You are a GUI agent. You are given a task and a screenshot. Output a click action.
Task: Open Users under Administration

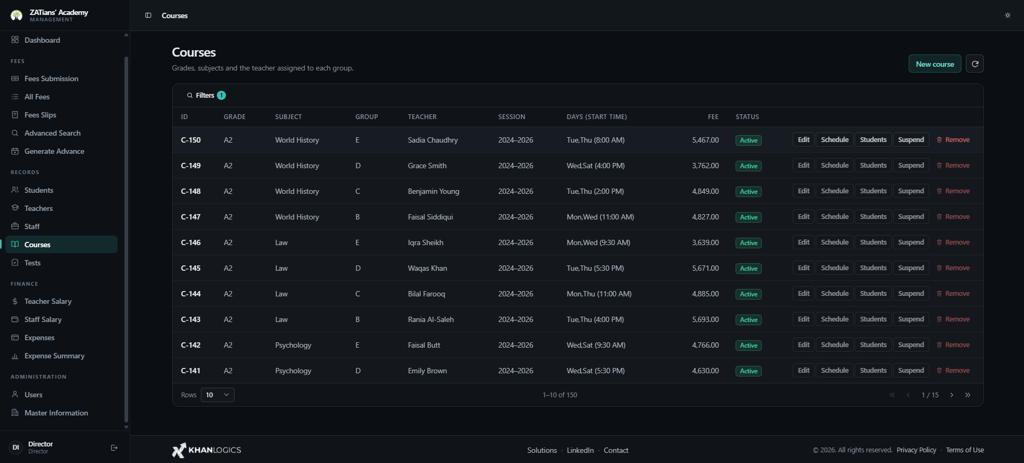point(61,395)
